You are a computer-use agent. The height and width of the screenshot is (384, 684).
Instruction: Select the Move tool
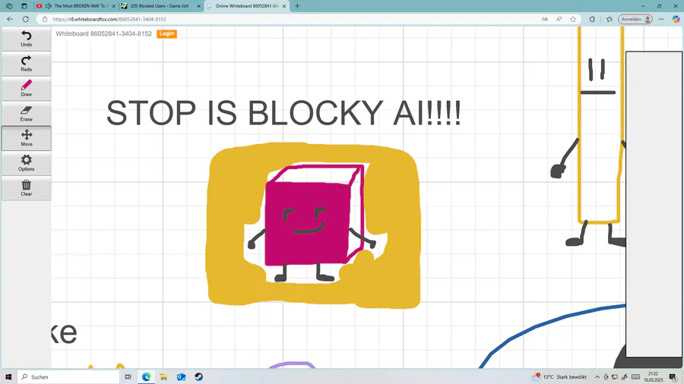click(x=26, y=138)
